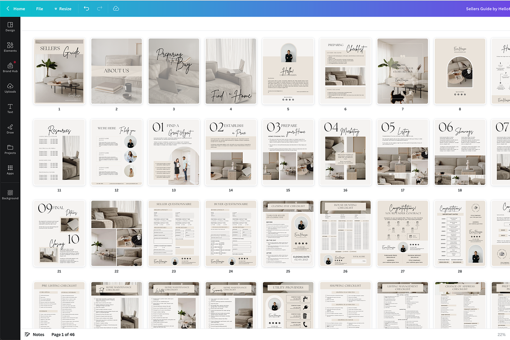Select page 8 arch photo thumbnail
510x340 pixels.
[x=459, y=71]
